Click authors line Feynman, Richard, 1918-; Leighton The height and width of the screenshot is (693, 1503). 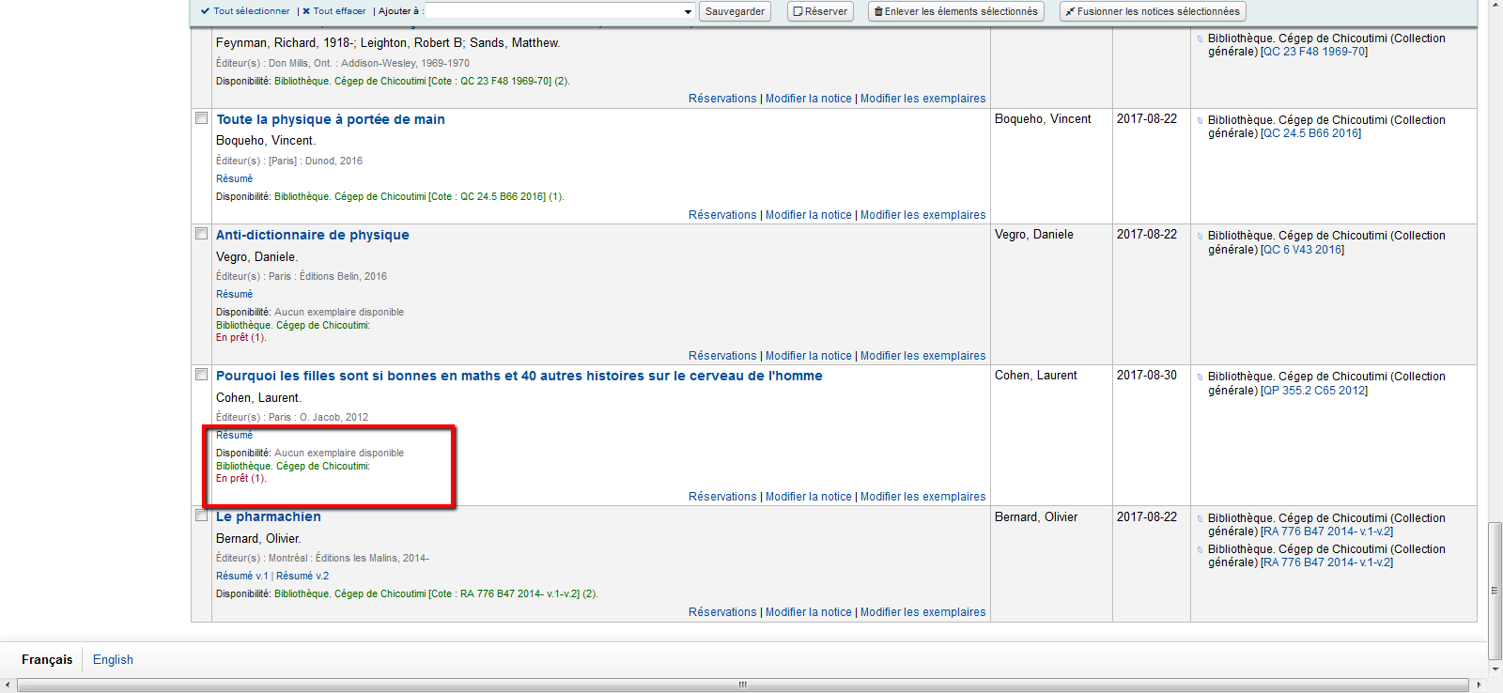click(x=388, y=43)
